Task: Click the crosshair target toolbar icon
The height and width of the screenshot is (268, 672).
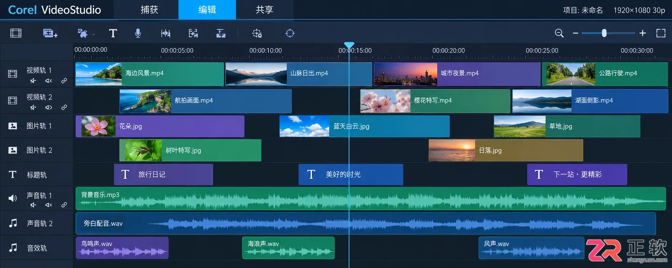Action: (290, 33)
